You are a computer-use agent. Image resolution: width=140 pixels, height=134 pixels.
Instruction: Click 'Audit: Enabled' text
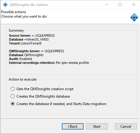20,59
